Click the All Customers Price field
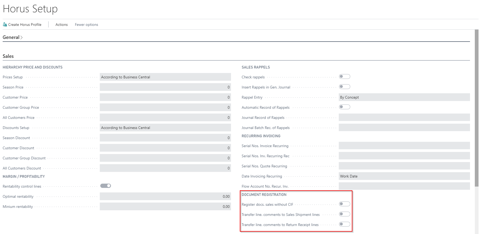The height and width of the screenshot is (234, 482). coord(165,118)
